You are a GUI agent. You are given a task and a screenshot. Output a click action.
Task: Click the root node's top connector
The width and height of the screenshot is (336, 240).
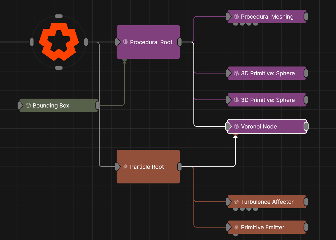coord(59,16)
